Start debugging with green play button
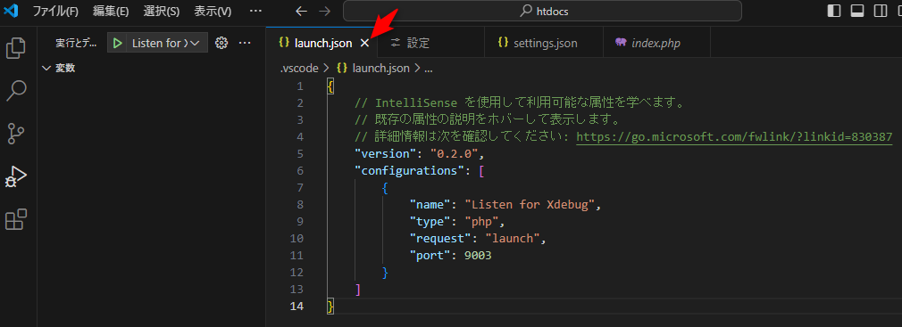Viewport: 902px width, 327px height. click(117, 43)
